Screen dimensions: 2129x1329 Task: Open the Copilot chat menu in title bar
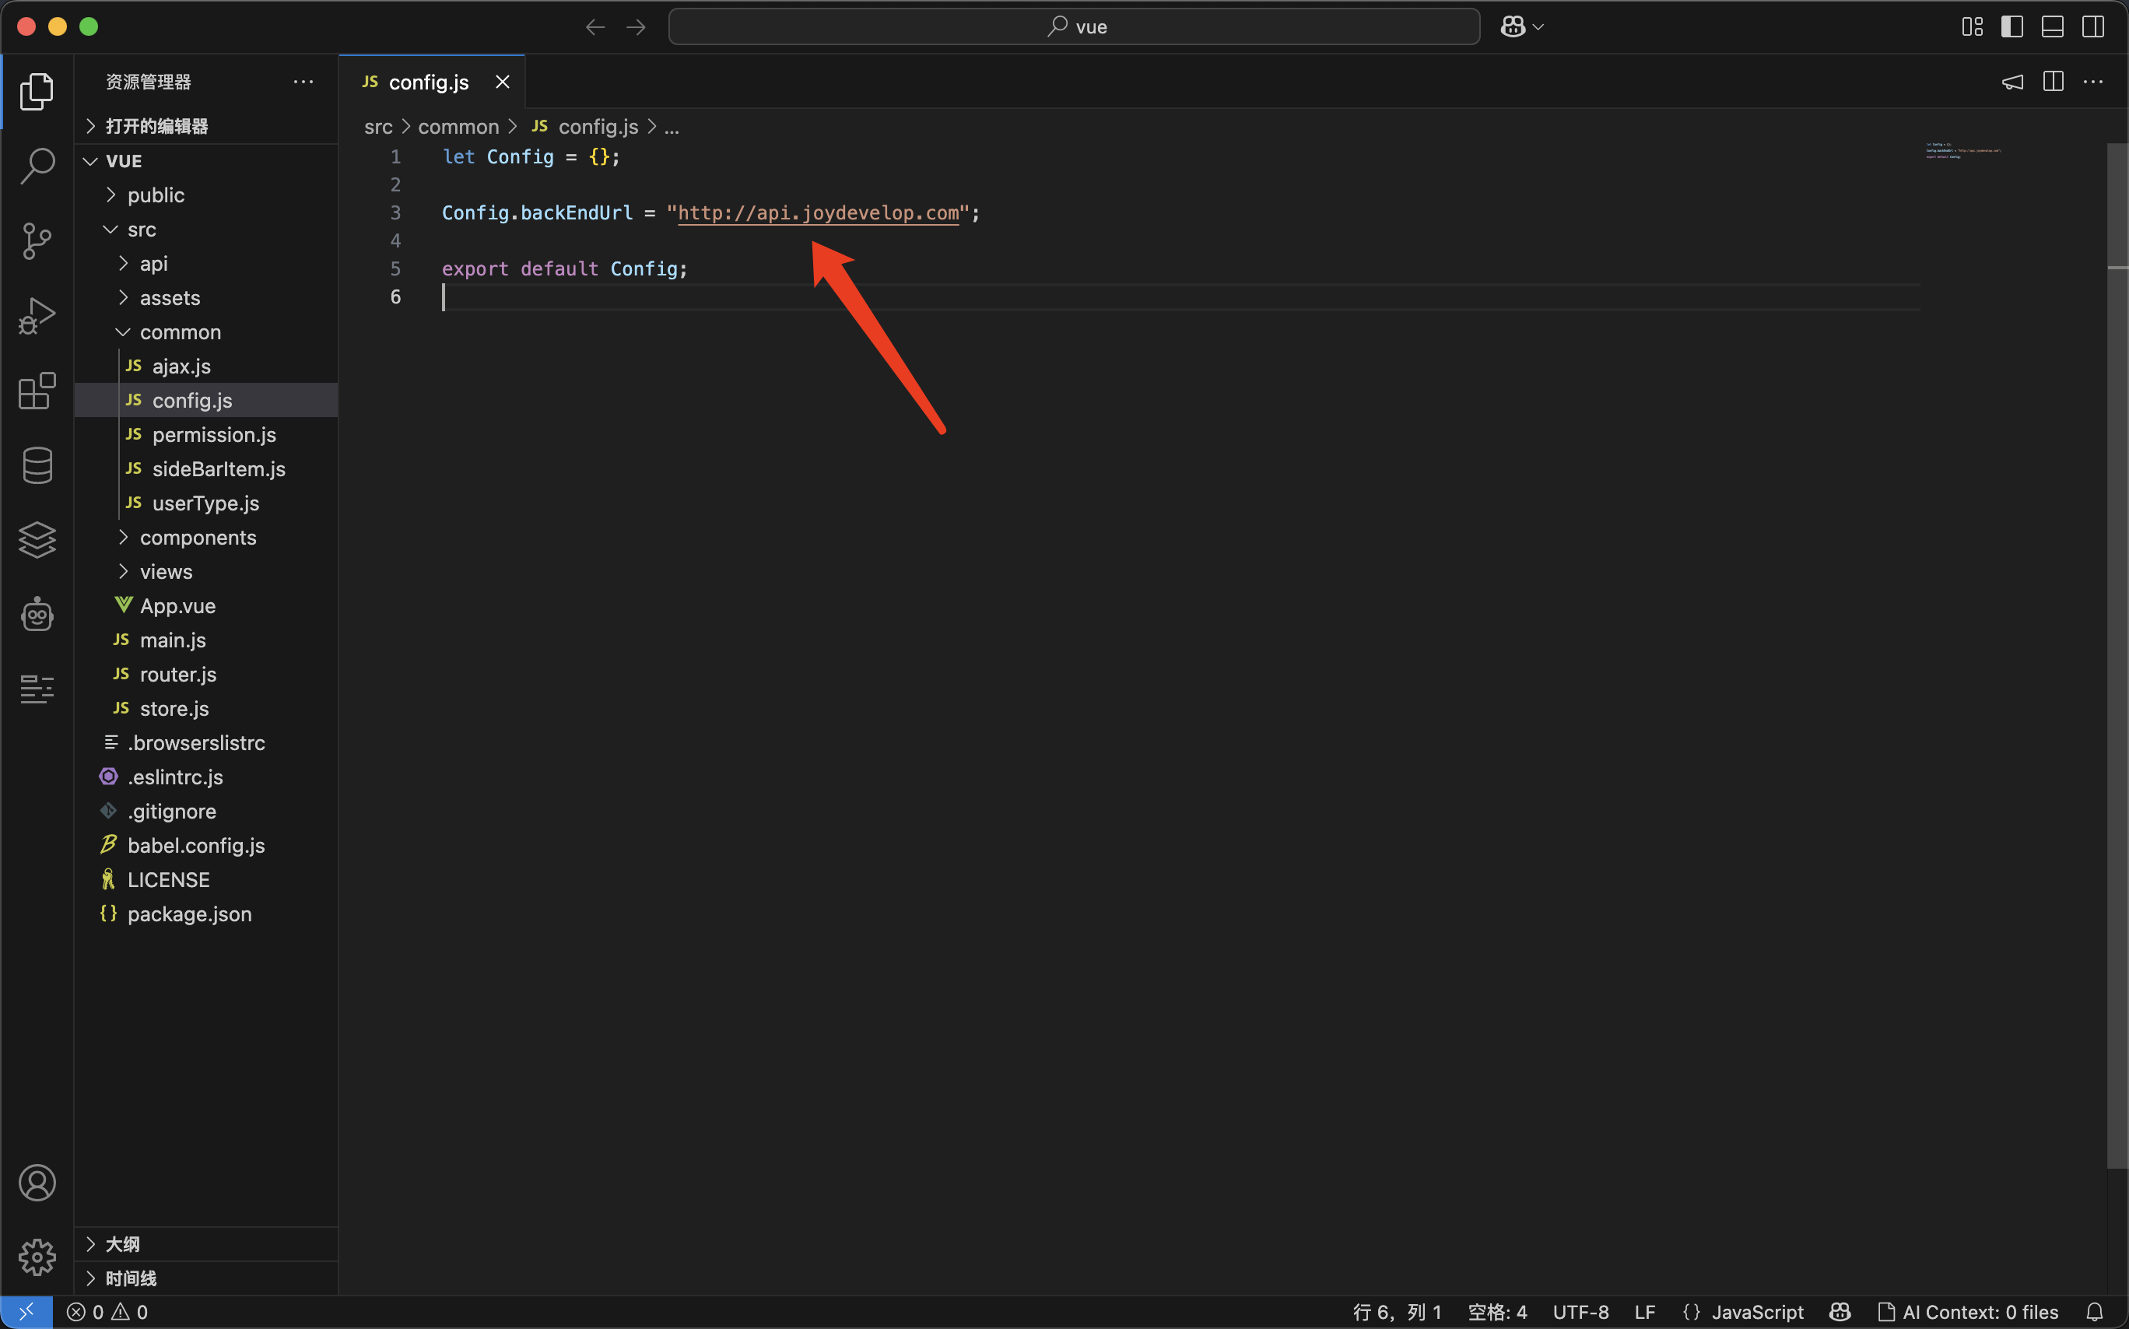coord(1521,27)
